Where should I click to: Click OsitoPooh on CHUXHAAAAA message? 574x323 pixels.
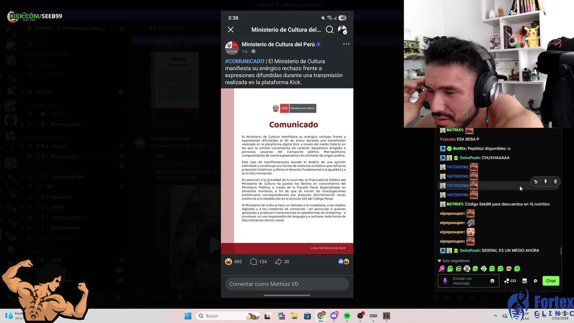point(470,158)
